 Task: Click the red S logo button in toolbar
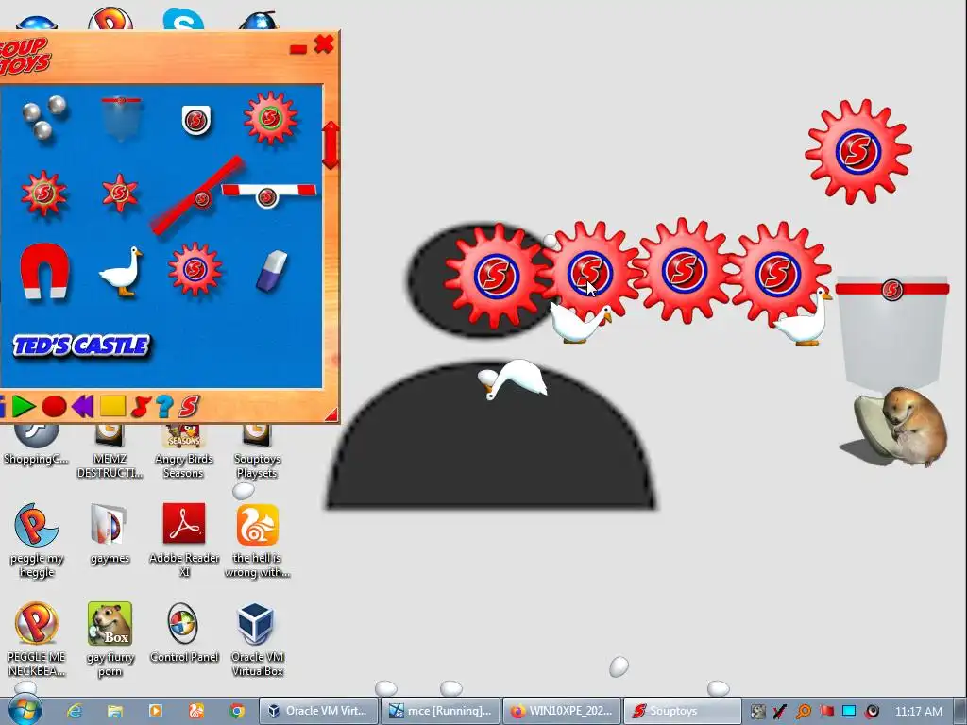[x=189, y=406]
